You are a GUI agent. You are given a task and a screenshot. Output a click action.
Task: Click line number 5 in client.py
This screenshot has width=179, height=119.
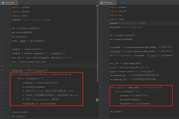[101, 23]
